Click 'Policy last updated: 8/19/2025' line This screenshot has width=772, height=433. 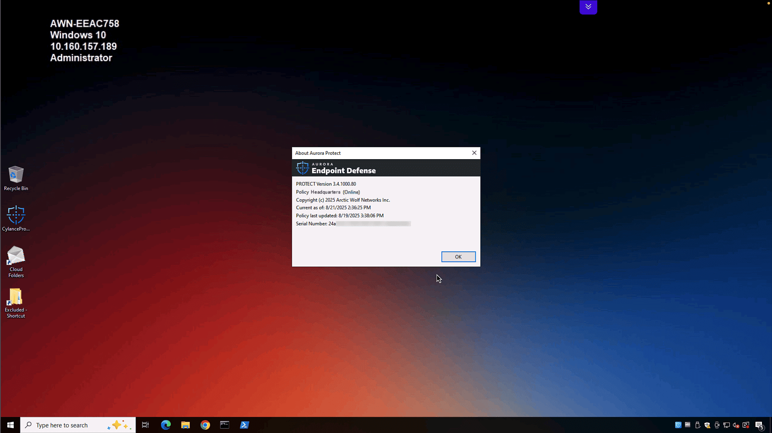click(339, 216)
